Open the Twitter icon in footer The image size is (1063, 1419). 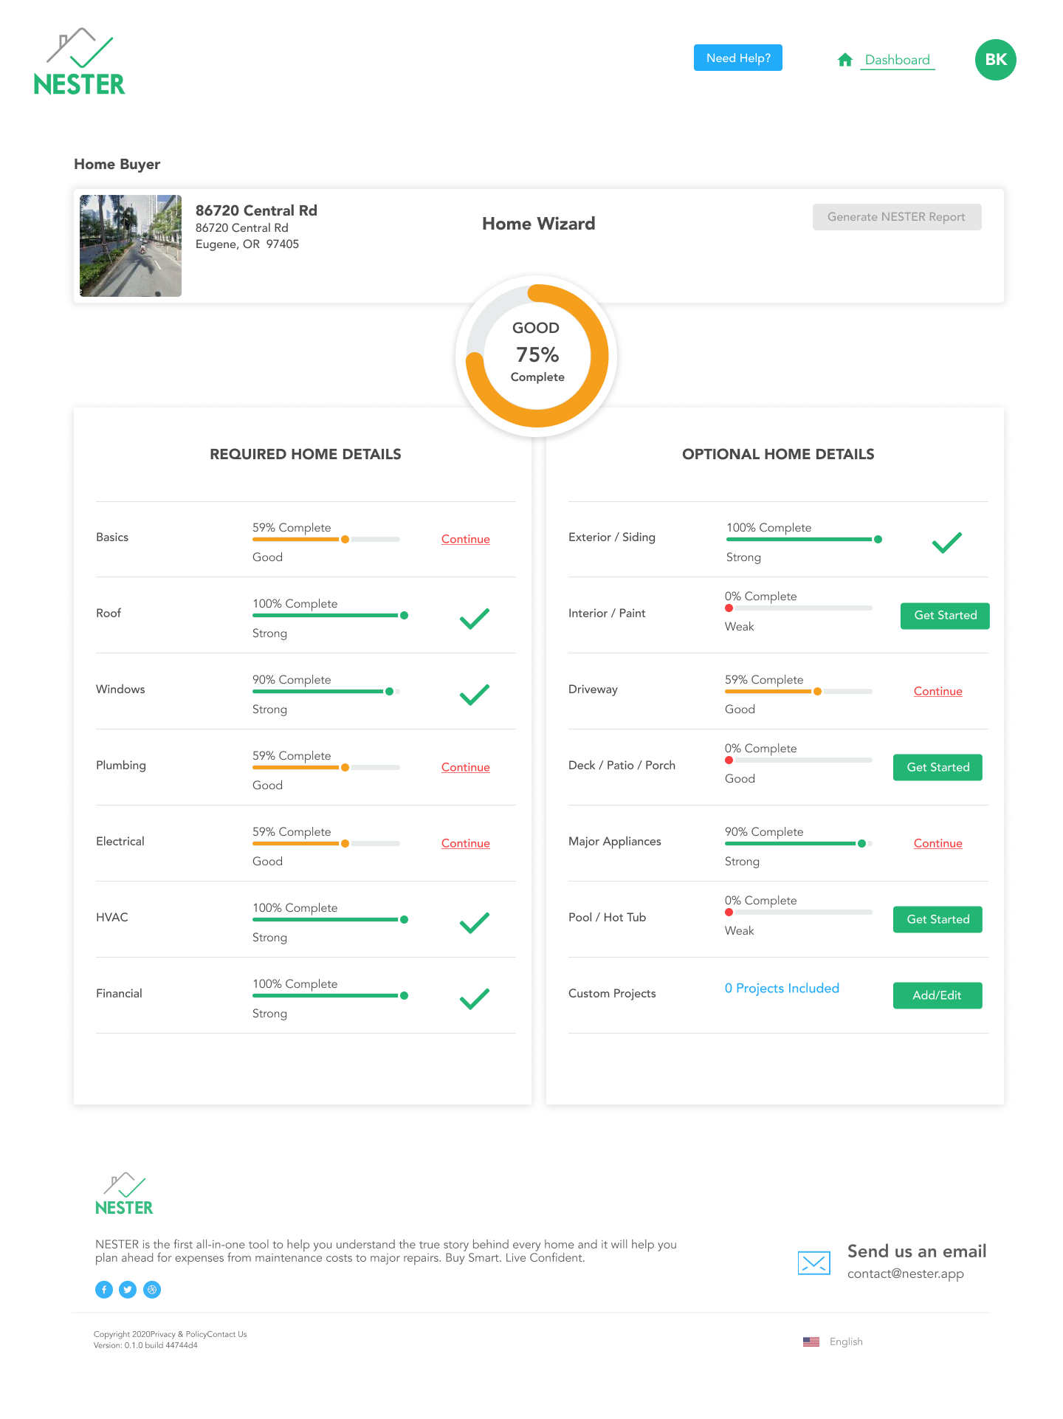[128, 1290]
